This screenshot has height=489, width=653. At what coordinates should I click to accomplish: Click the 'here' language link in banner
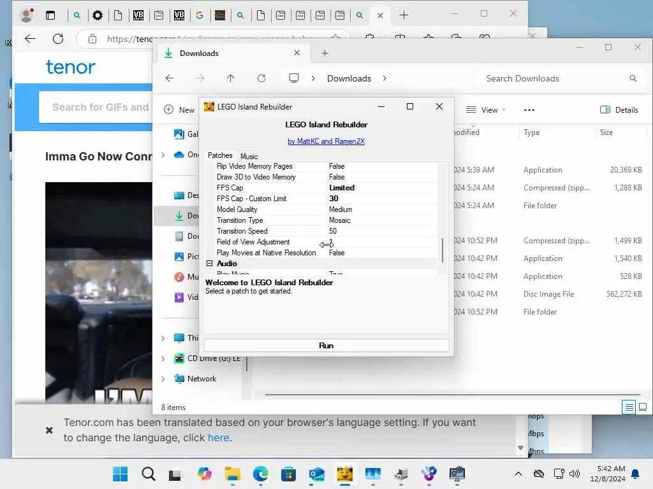pos(219,438)
